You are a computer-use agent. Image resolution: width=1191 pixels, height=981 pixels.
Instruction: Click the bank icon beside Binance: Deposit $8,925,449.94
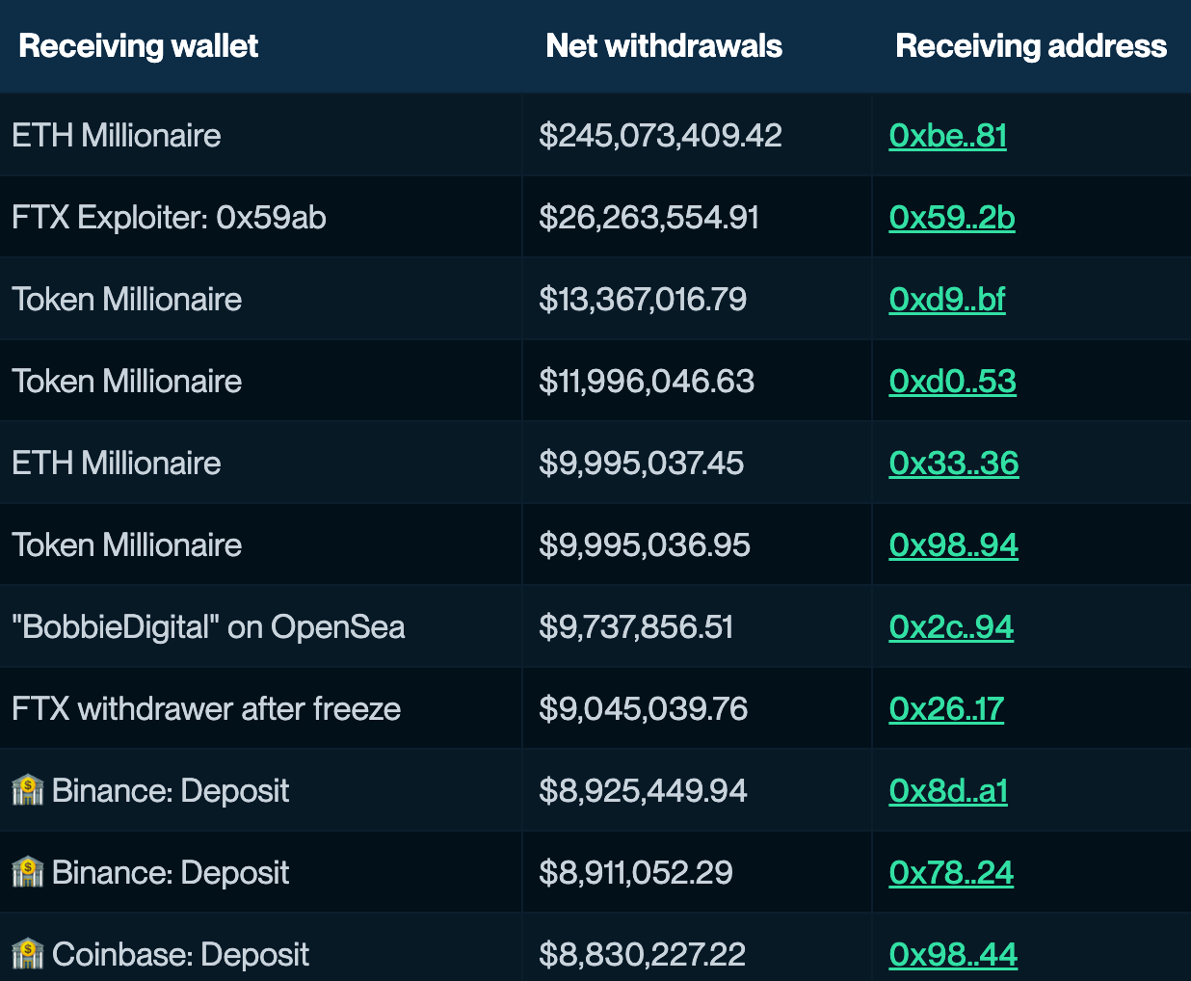tap(28, 790)
